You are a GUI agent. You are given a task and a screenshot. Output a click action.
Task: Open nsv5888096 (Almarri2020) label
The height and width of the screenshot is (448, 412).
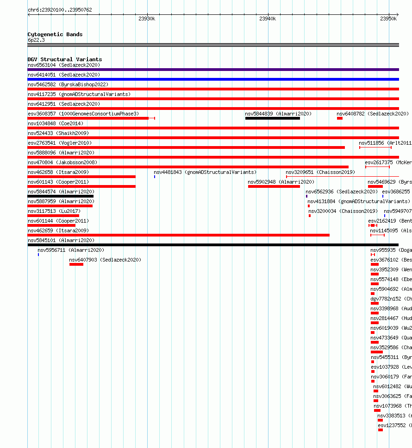click(x=61, y=153)
